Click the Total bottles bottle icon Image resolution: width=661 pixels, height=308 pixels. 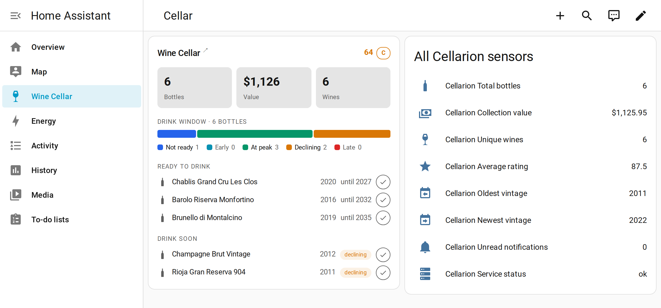[x=425, y=86]
